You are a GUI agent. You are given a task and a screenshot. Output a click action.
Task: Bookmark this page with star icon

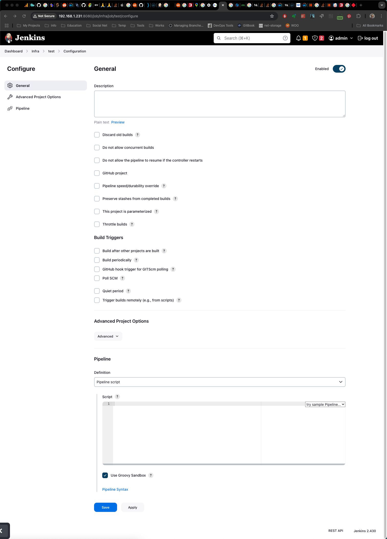coord(272,16)
